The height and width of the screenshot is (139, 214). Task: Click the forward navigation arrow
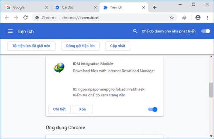click(x=16, y=18)
